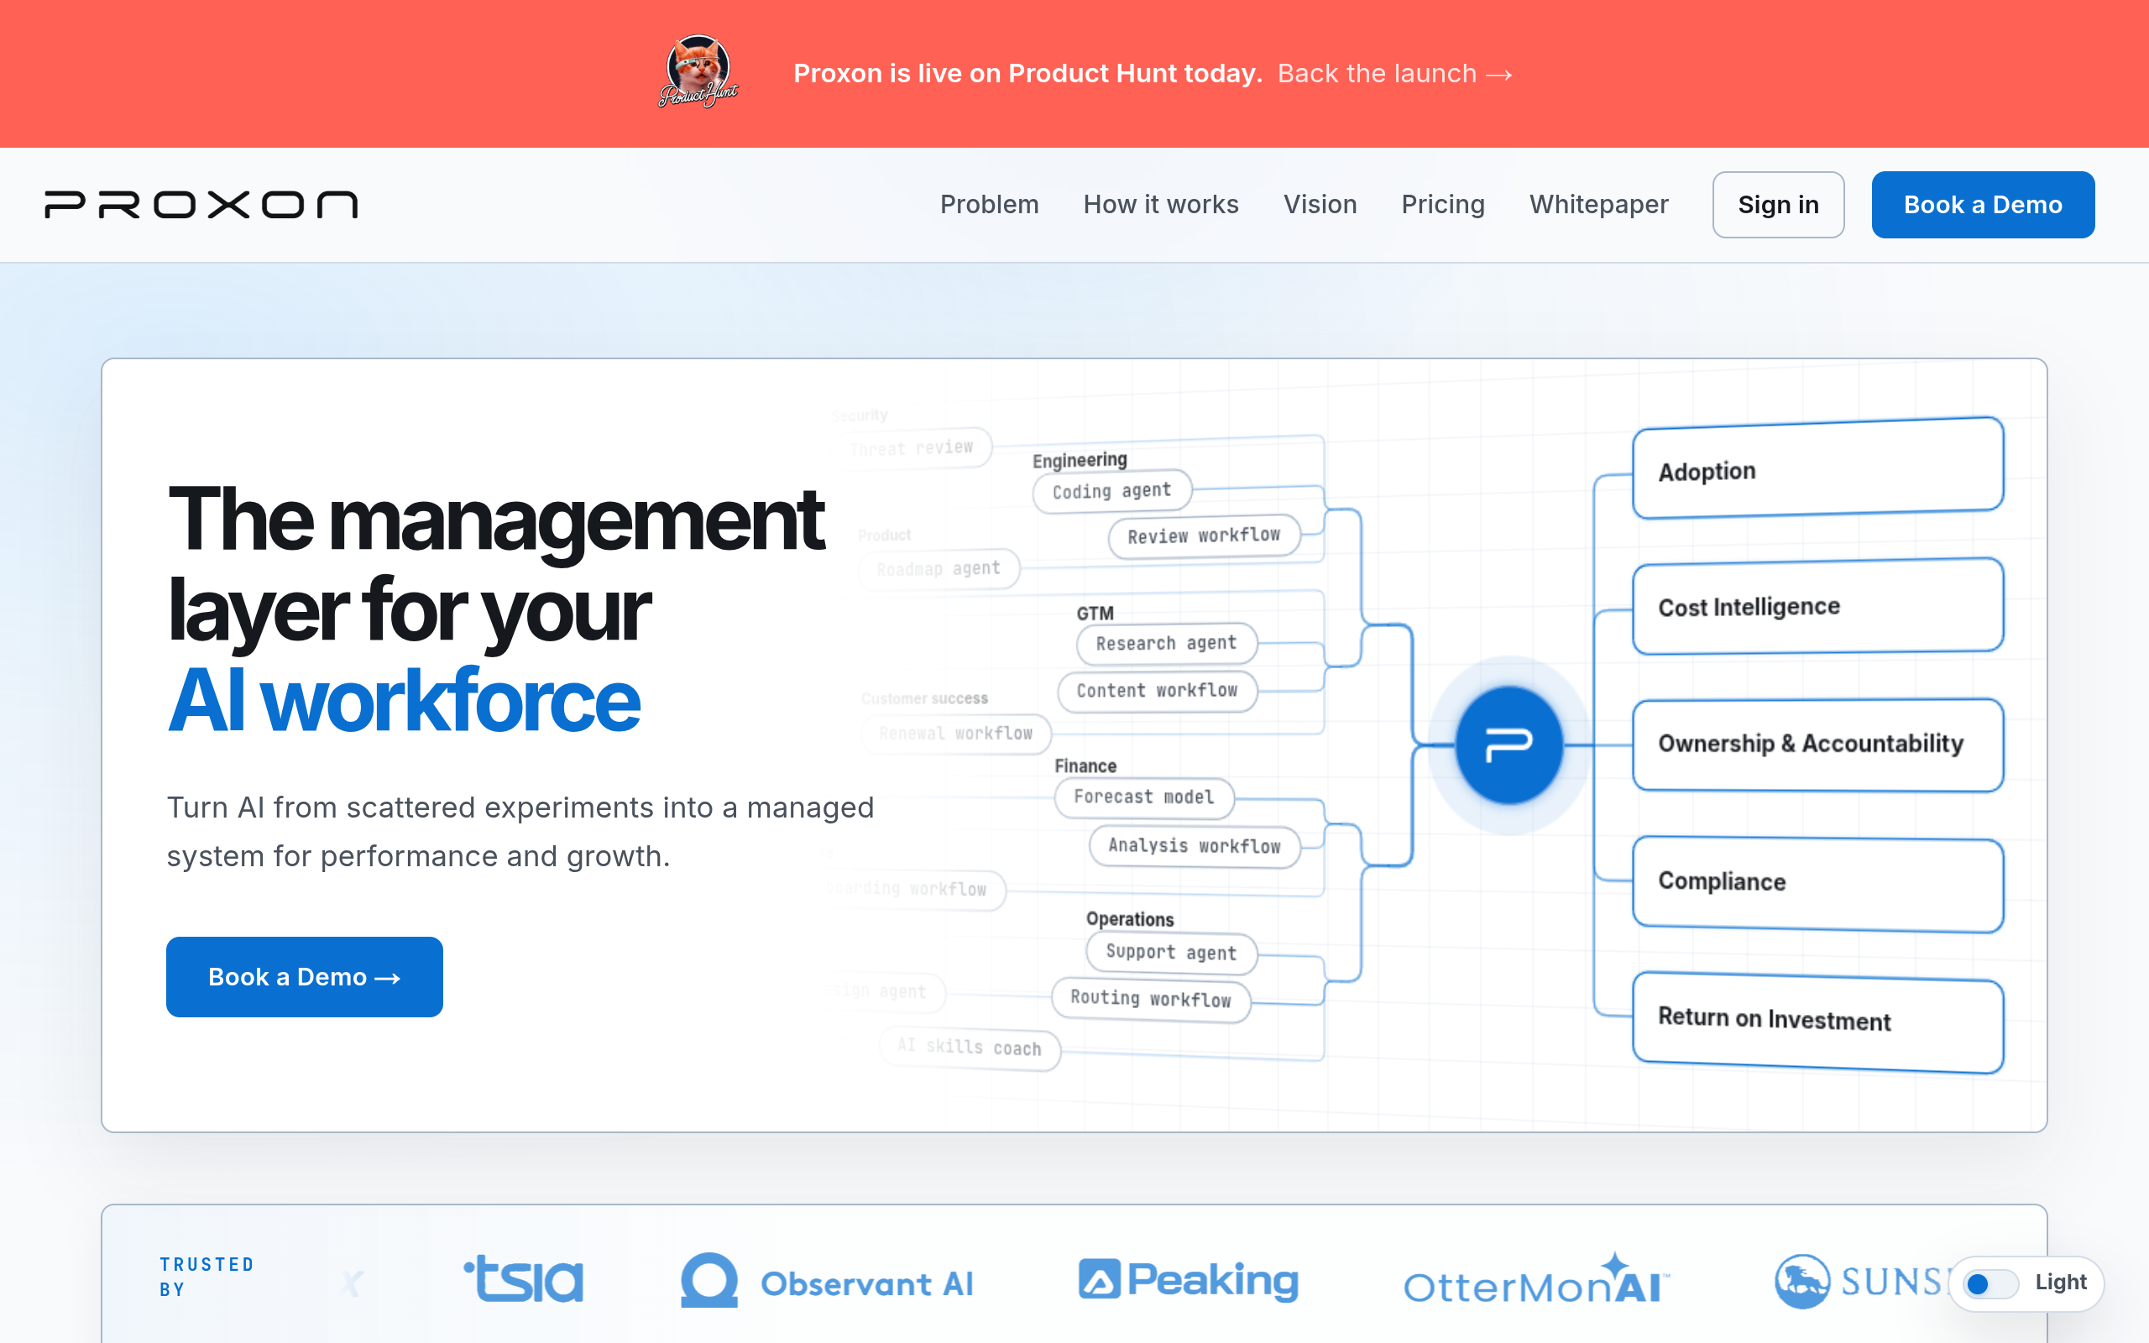Select the Return on Investment card
The image size is (2149, 1343).
[x=1817, y=1022]
